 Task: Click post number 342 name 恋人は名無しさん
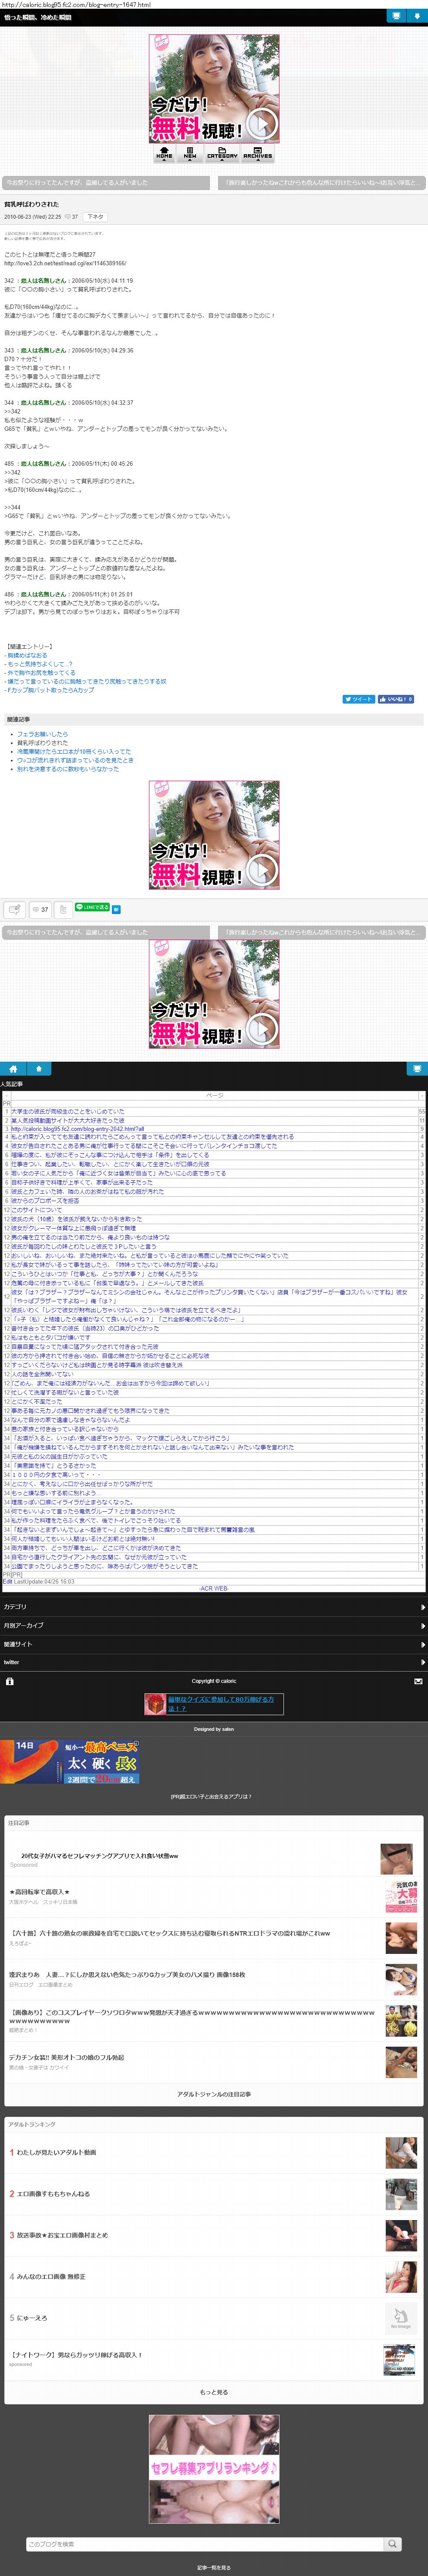(x=44, y=281)
